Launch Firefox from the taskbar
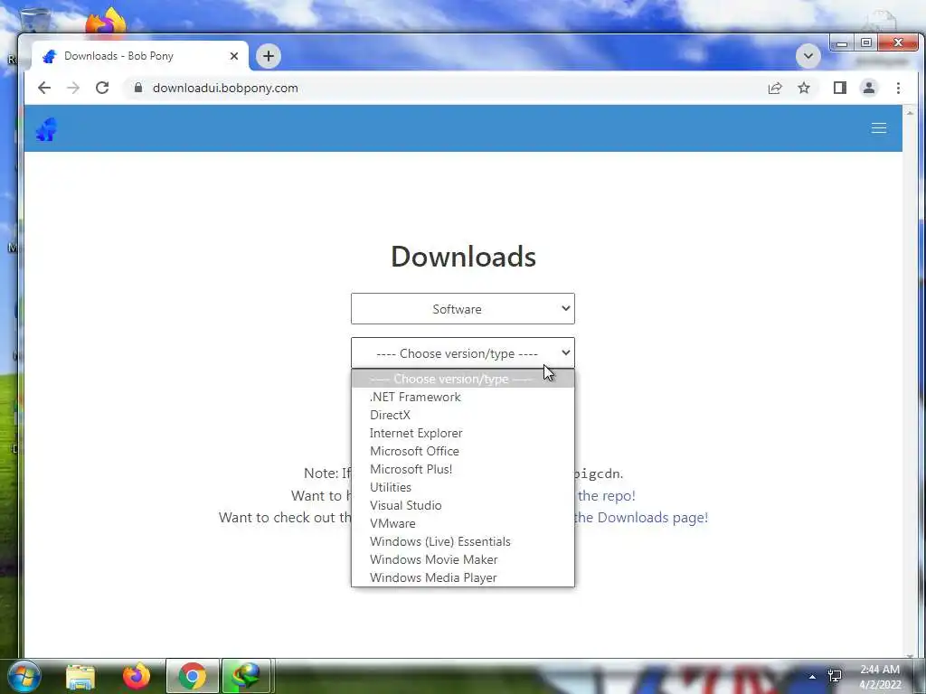Screen dimensions: 926x694 click(x=136, y=676)
